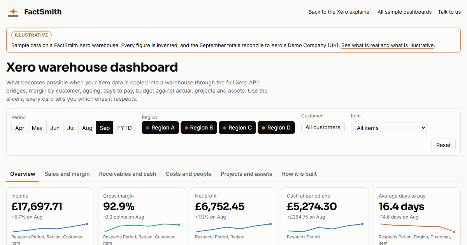Screen dimensions: 467x245
Task: Toggle the Region D slicer
Action: pyautogui.click(x=276, y=128)
